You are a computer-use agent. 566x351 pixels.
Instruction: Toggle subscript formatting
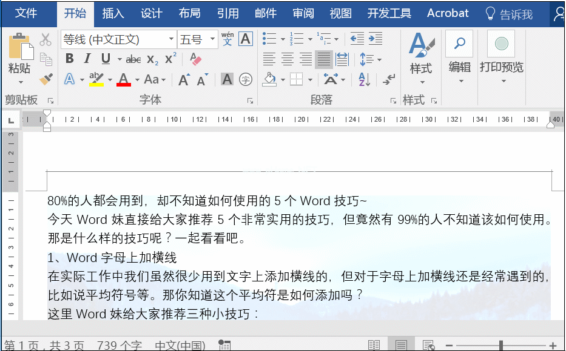click(x=152, y=59)
